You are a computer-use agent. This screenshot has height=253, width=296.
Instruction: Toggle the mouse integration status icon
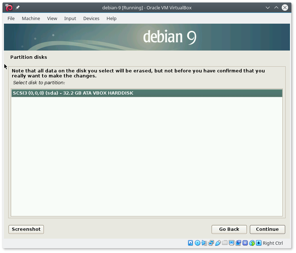coord(252,243)
